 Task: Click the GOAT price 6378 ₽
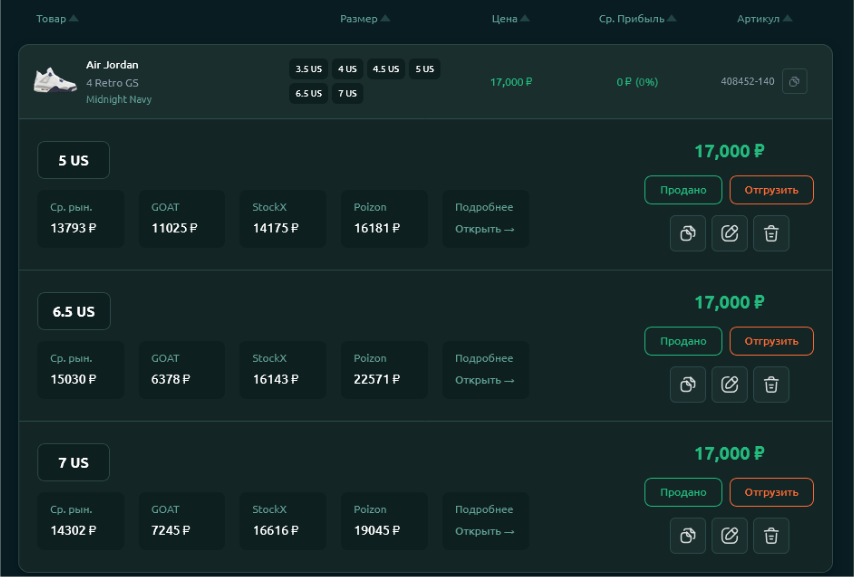(x=171, y=379)
